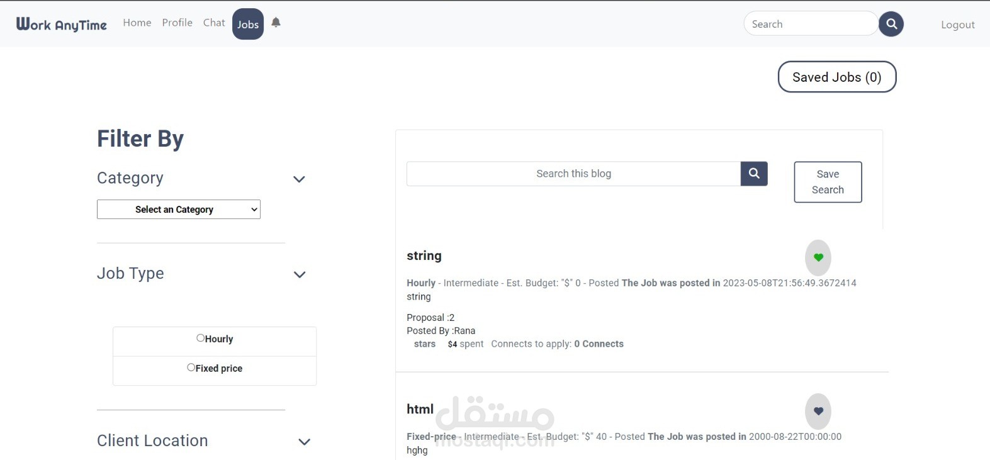
Task: Save the 'html' job via heart icon
Action: tap(818, 411)
